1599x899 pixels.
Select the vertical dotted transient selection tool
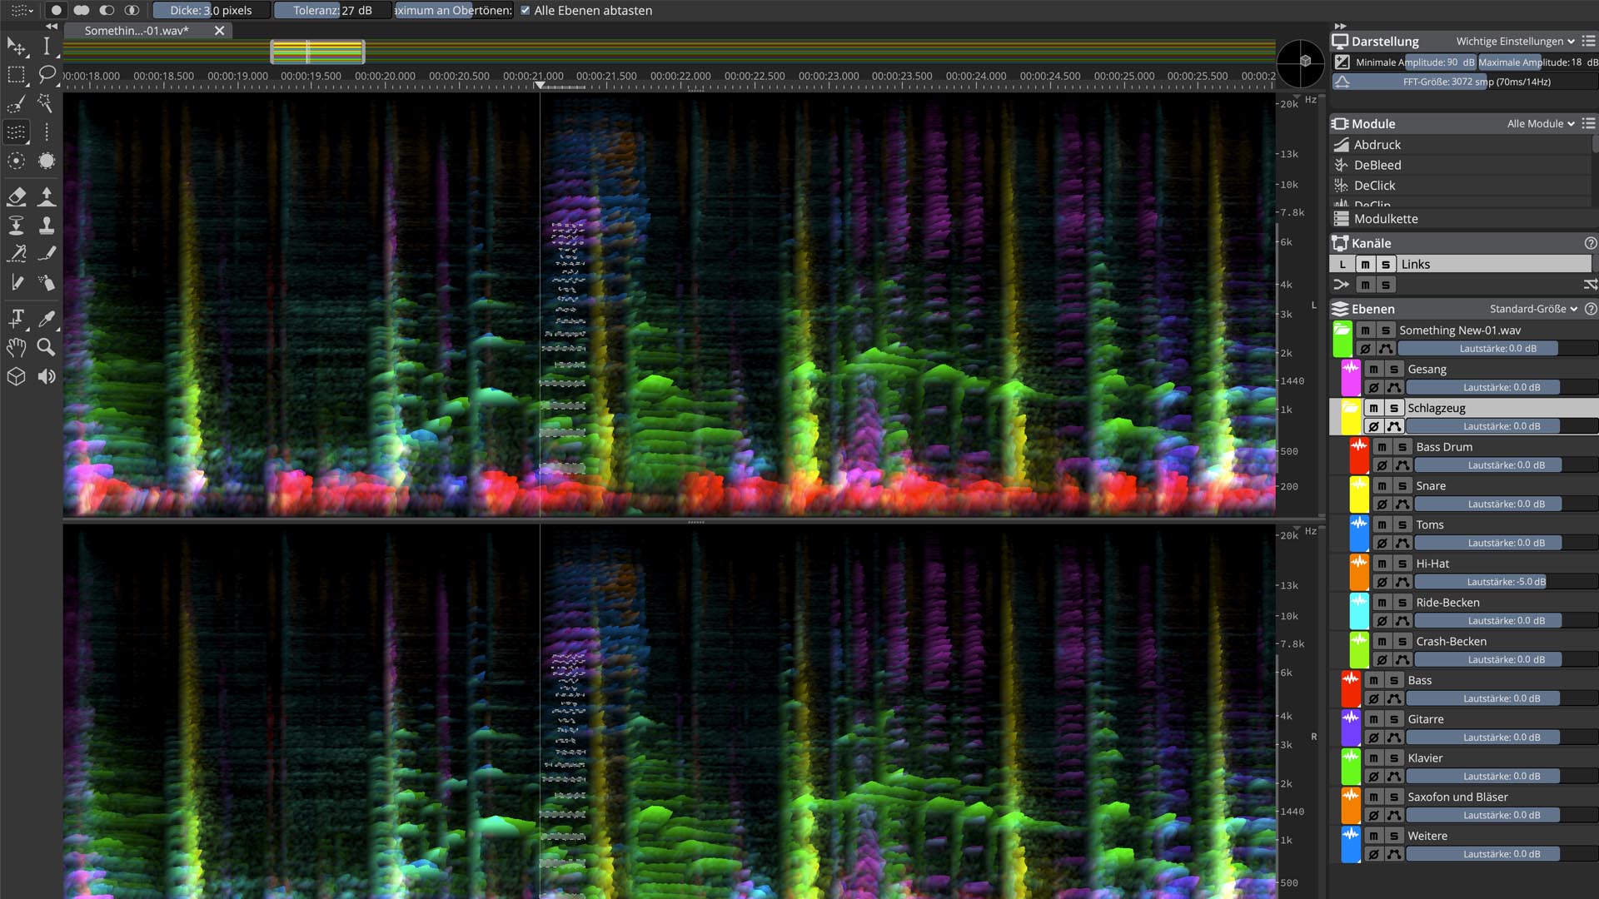pyautogui.click(x=47, y=132)
